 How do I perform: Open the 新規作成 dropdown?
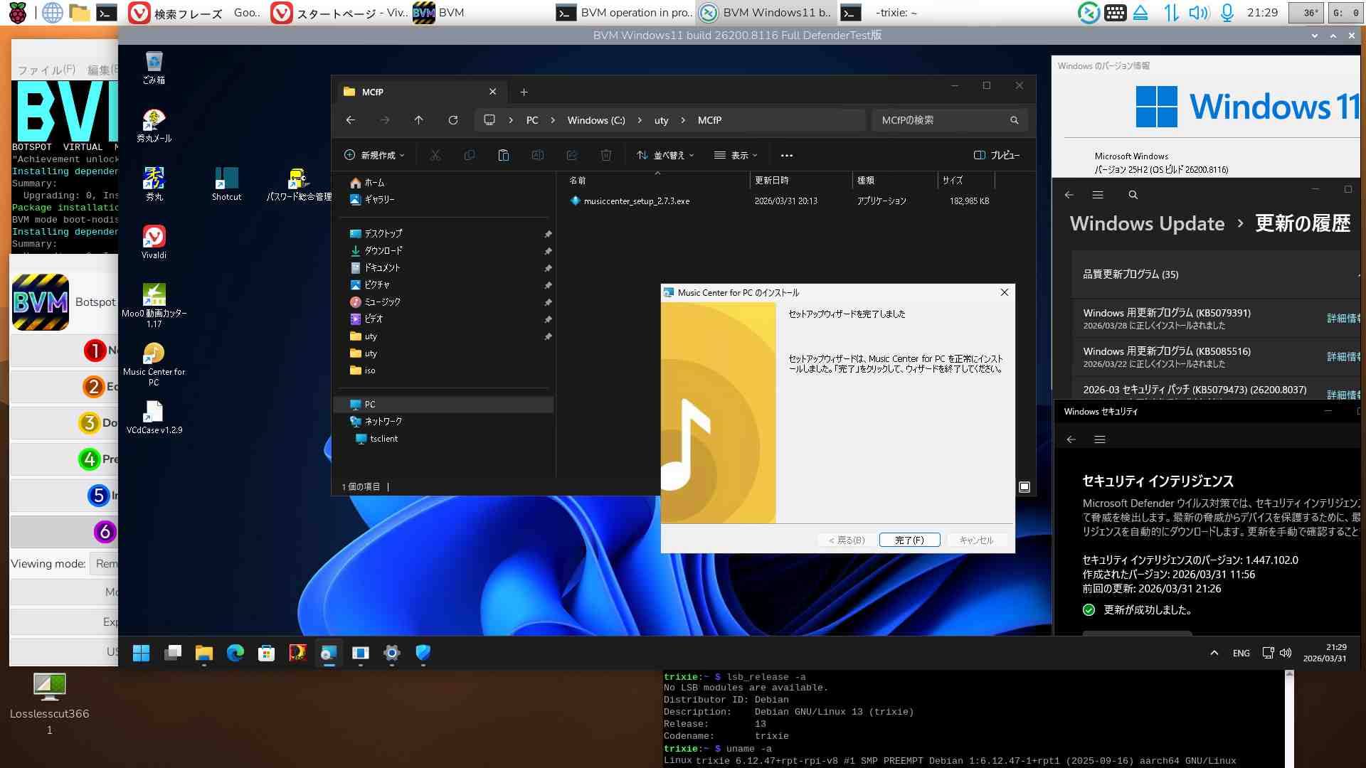[x=374, y=155]
